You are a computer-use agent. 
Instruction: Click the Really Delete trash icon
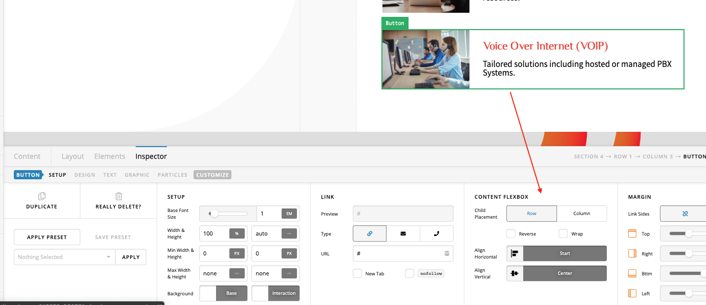[118, 196]
